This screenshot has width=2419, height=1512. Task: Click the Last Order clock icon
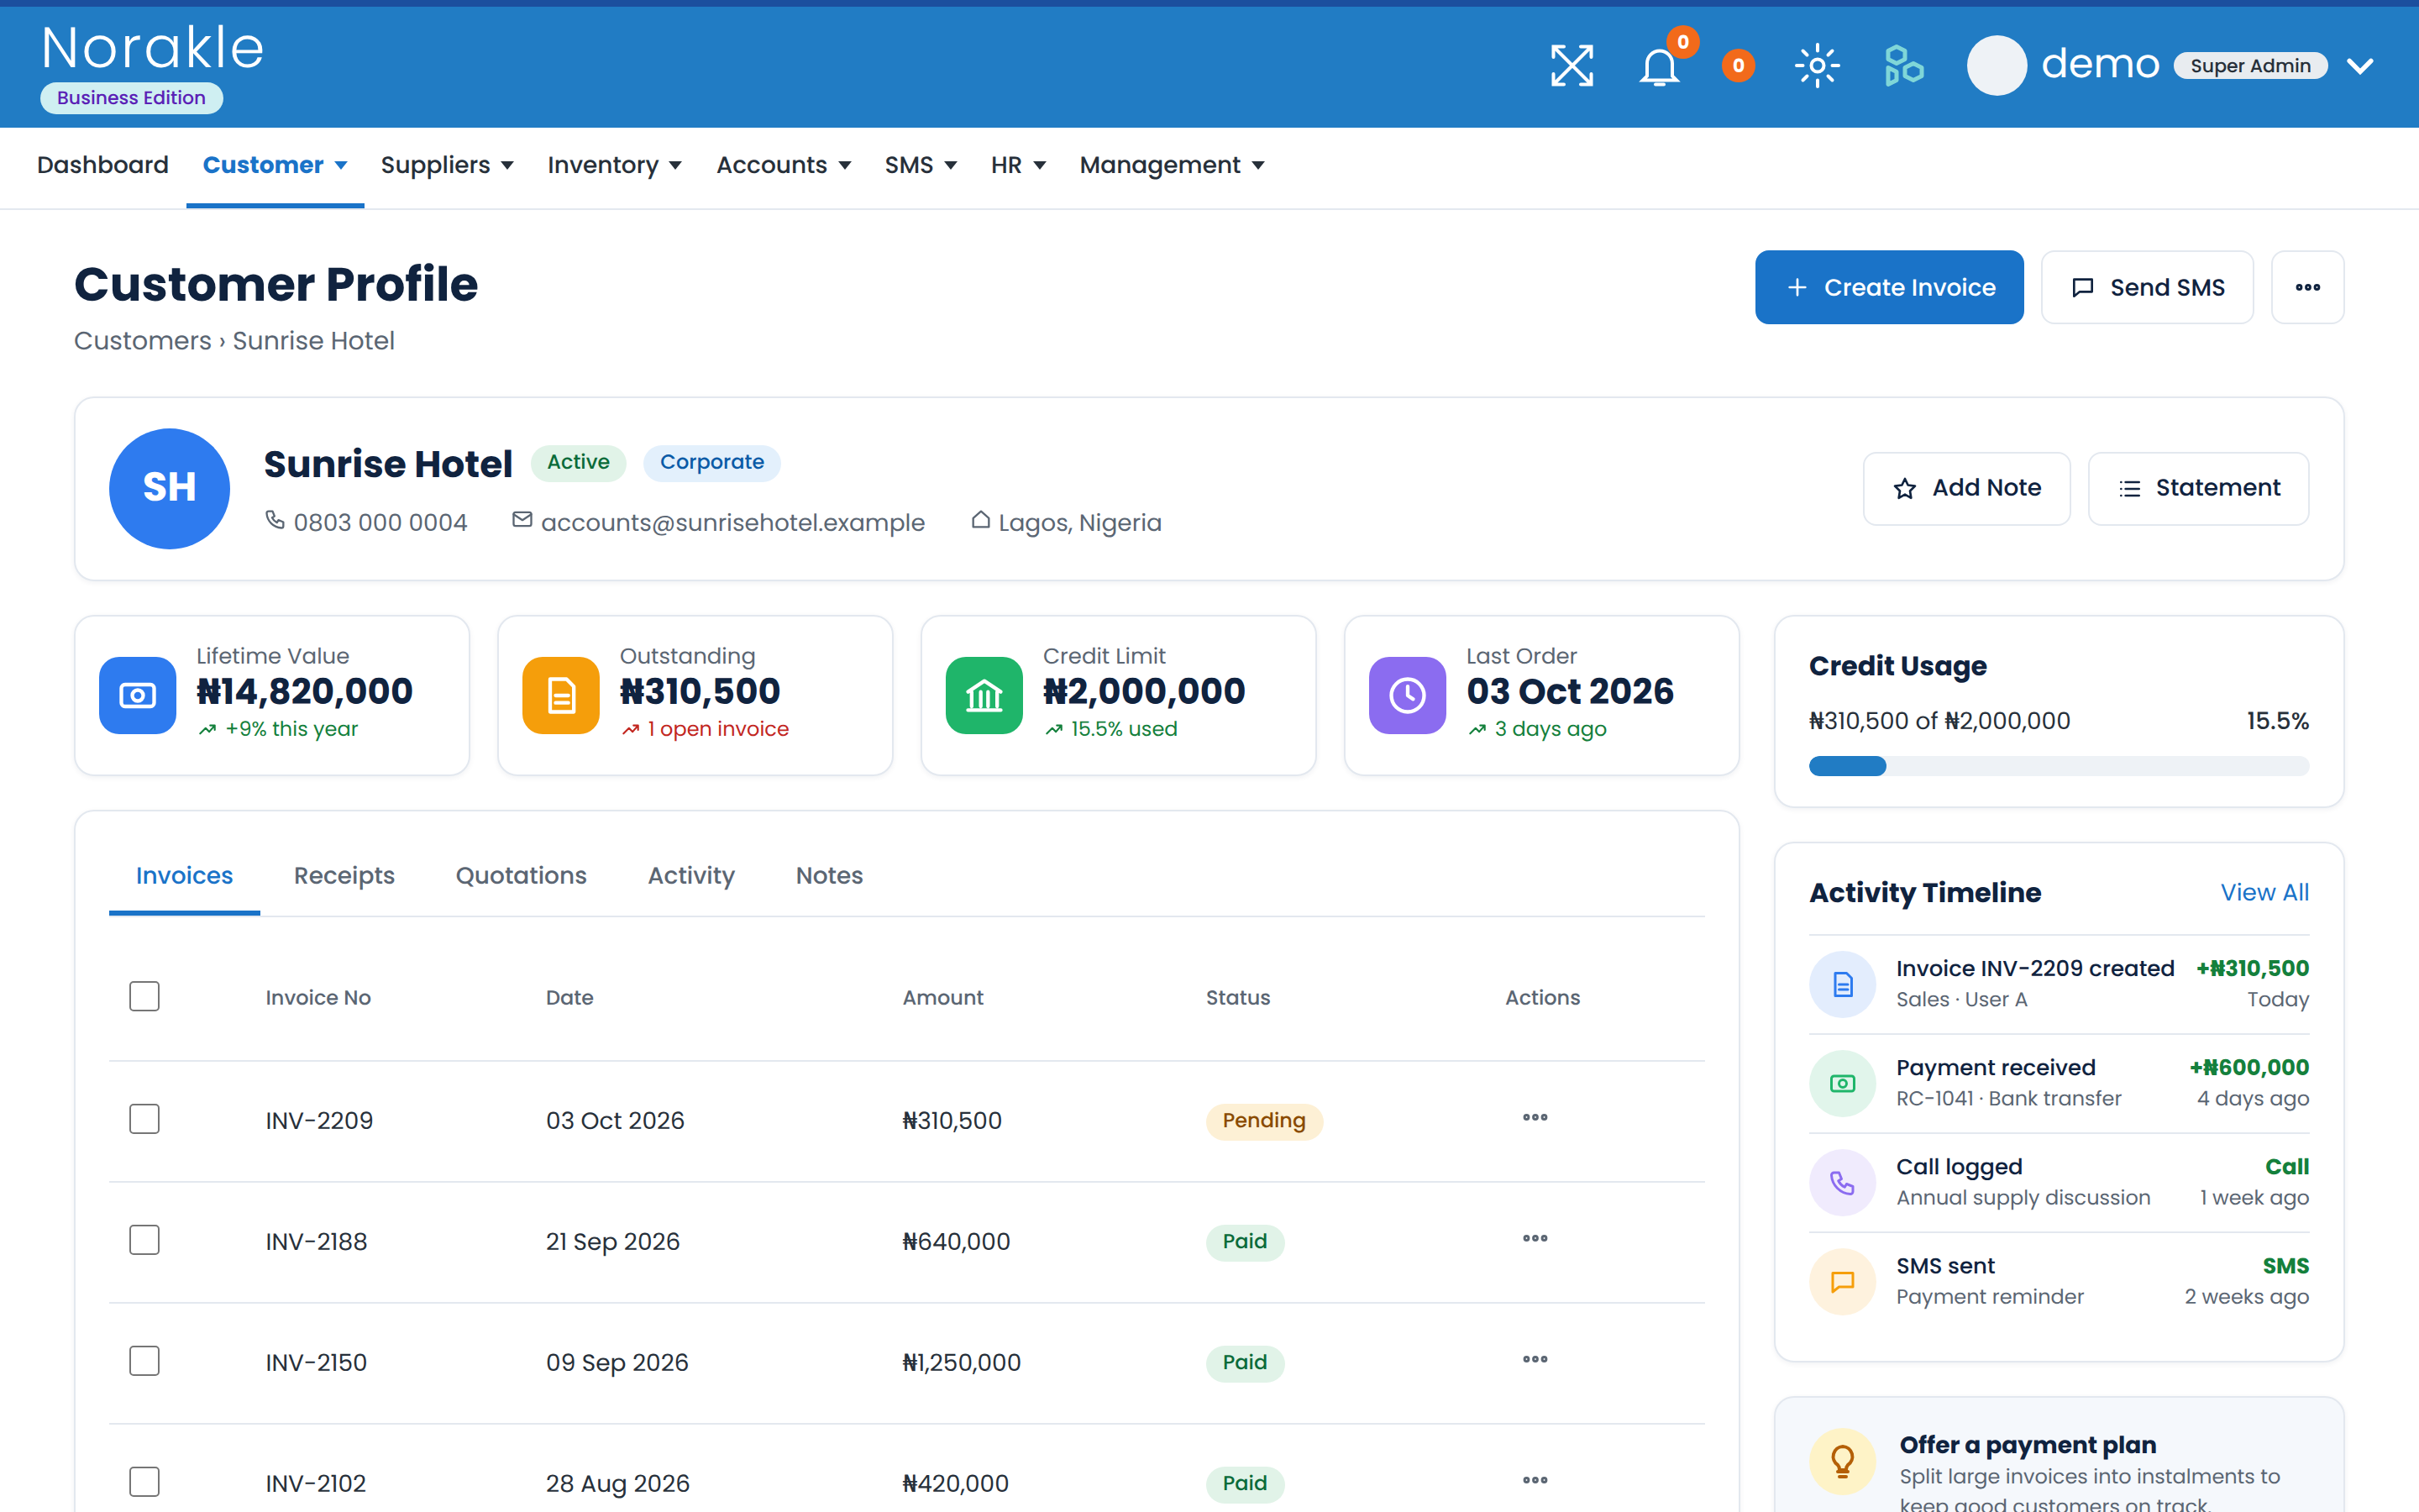pos(1408,695)
